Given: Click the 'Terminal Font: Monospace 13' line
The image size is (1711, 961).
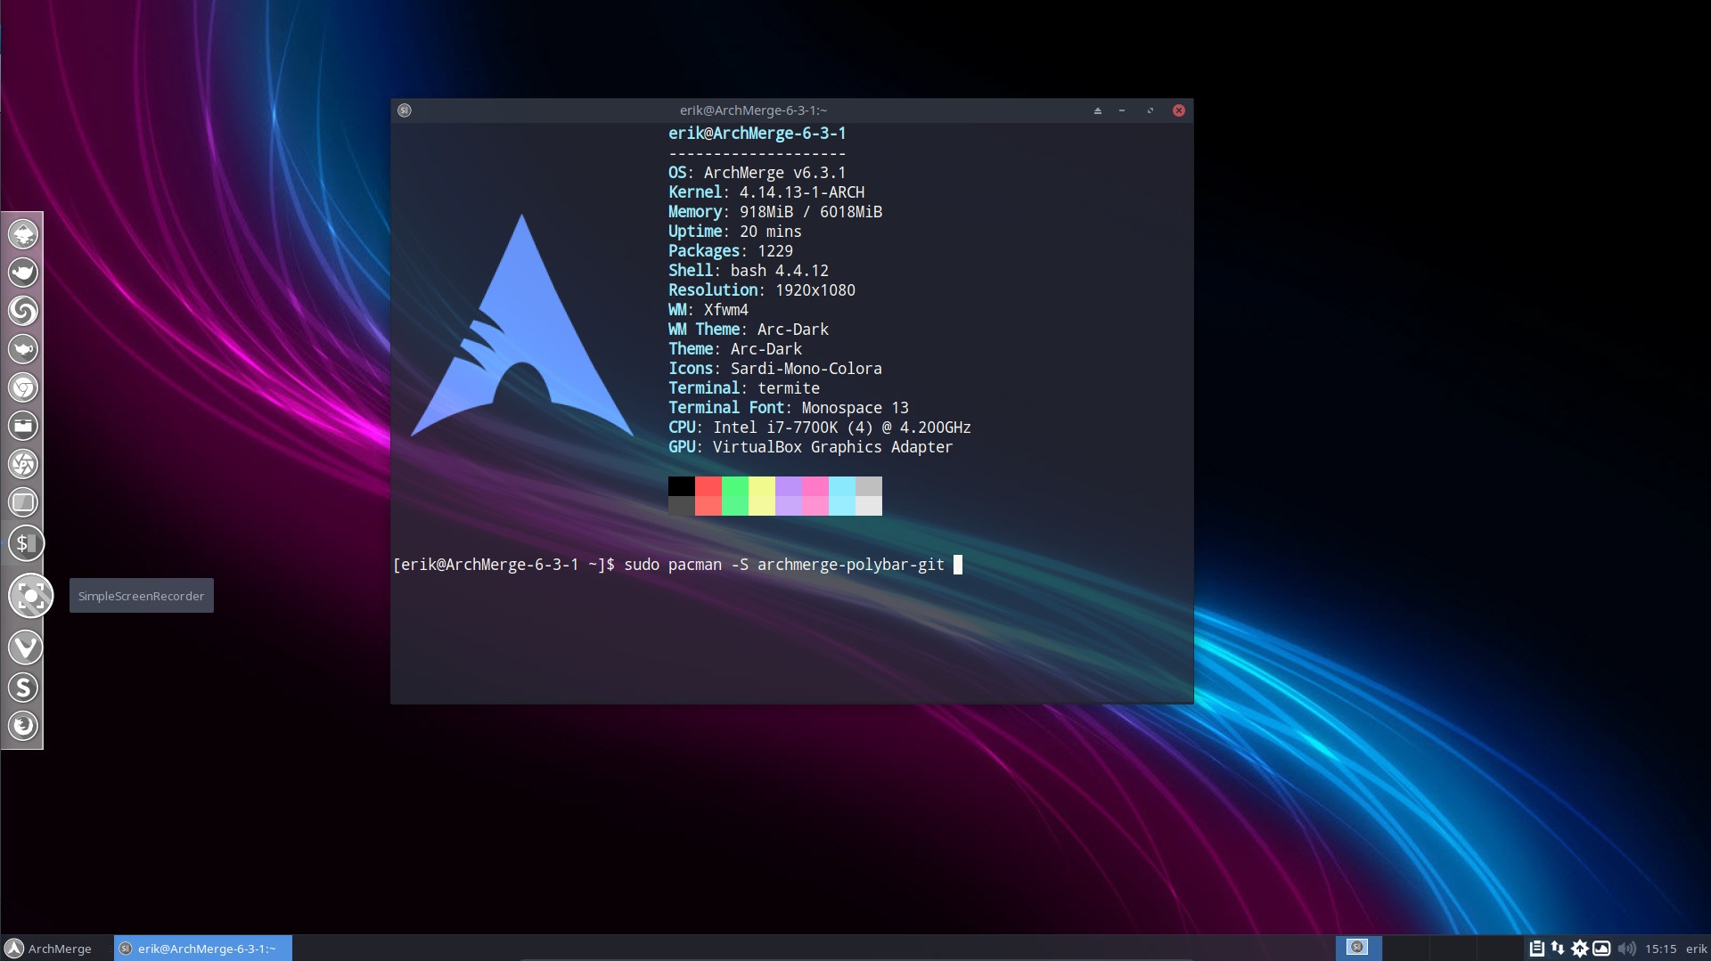Looking at the screenshot, I should (x=789, y=408).
